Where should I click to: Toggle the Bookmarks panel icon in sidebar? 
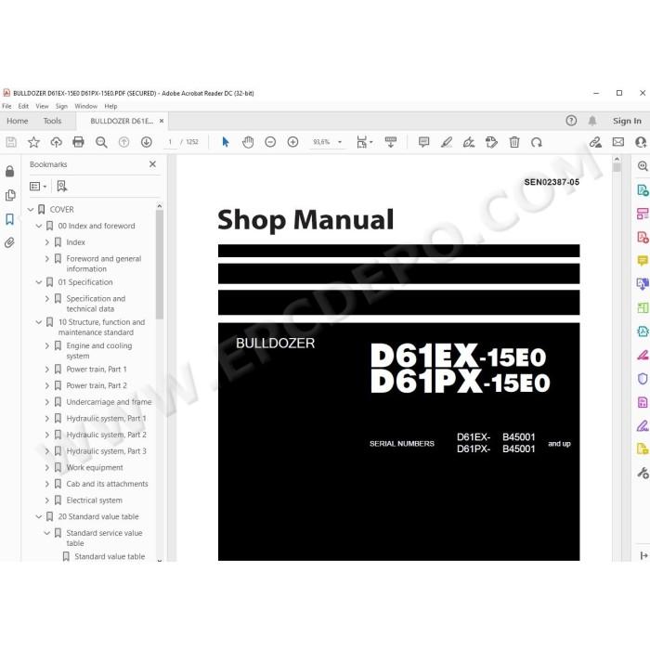(10, 219)
